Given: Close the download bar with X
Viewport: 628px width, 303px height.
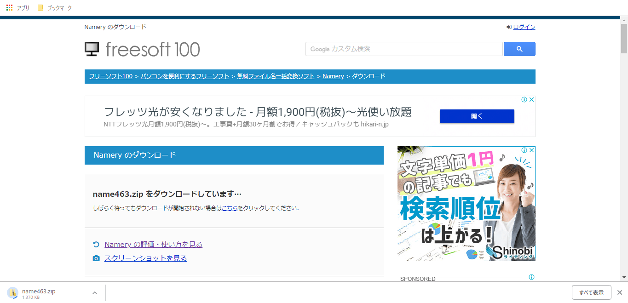Looking at the screenshot, I should click(x=620, y=292).
